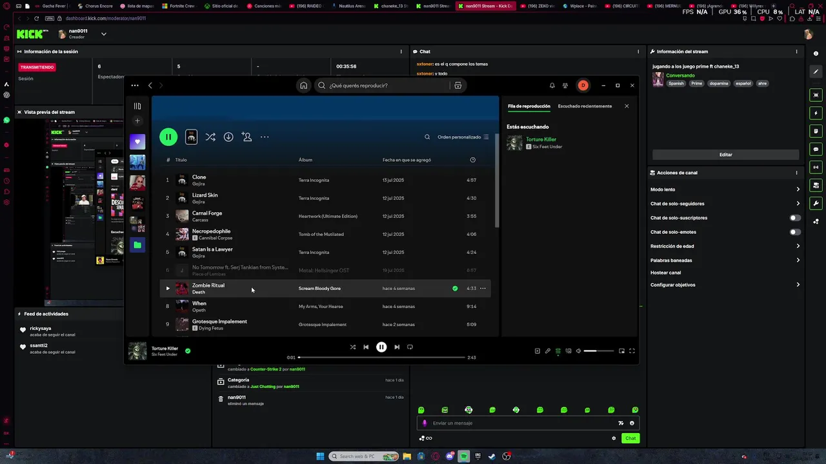
Task: Collapse Spotify library sidebar icon
Action: (x=137, y=106)
